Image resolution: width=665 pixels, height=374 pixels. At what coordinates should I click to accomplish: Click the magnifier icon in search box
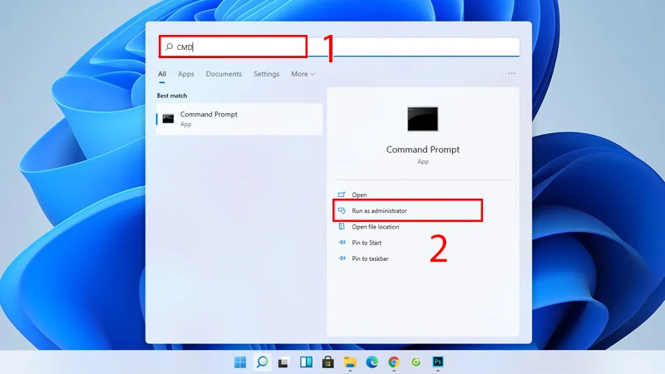[x=169, y=47]
